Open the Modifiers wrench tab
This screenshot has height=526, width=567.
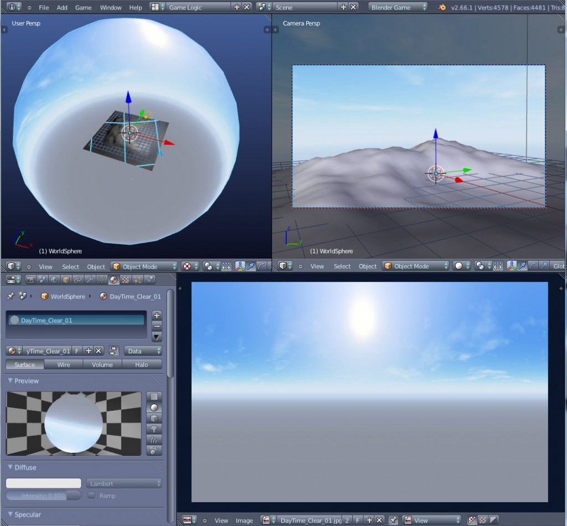click(90, 280)
